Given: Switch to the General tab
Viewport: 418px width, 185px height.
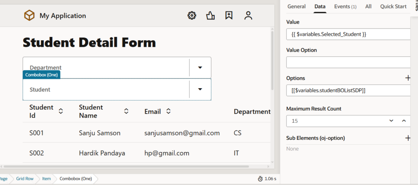Looking at the screenshot, I should [x=296, y=6].
